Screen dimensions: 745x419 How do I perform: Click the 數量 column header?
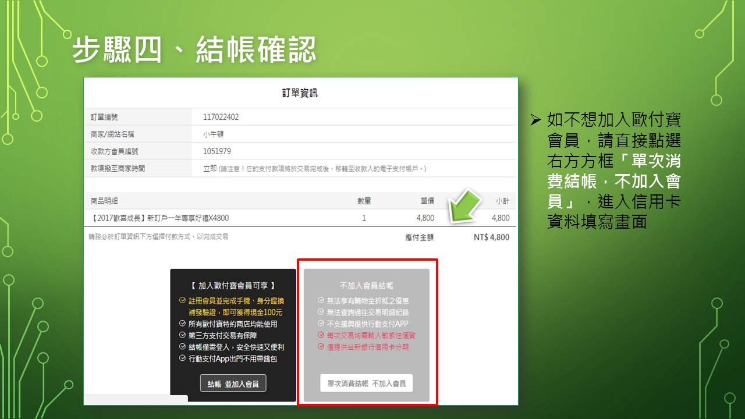[x=364, y=201]
